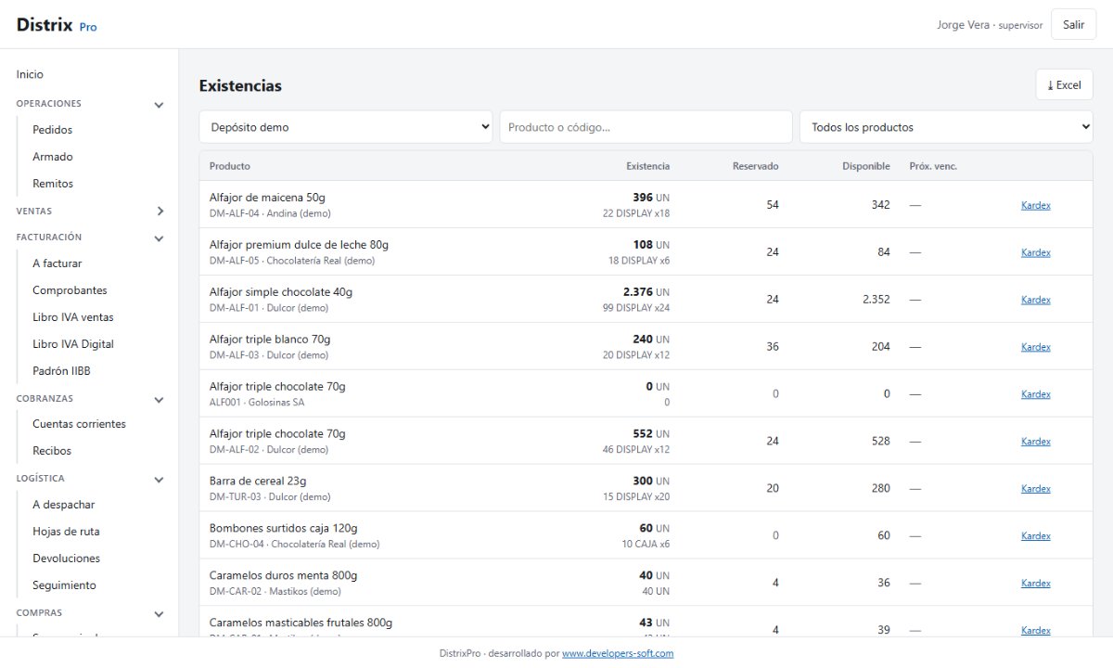This screenshot has height=668, width=1113.
Task: Open Devoluciones in the sidebar
Action: (x=66, y=559)
